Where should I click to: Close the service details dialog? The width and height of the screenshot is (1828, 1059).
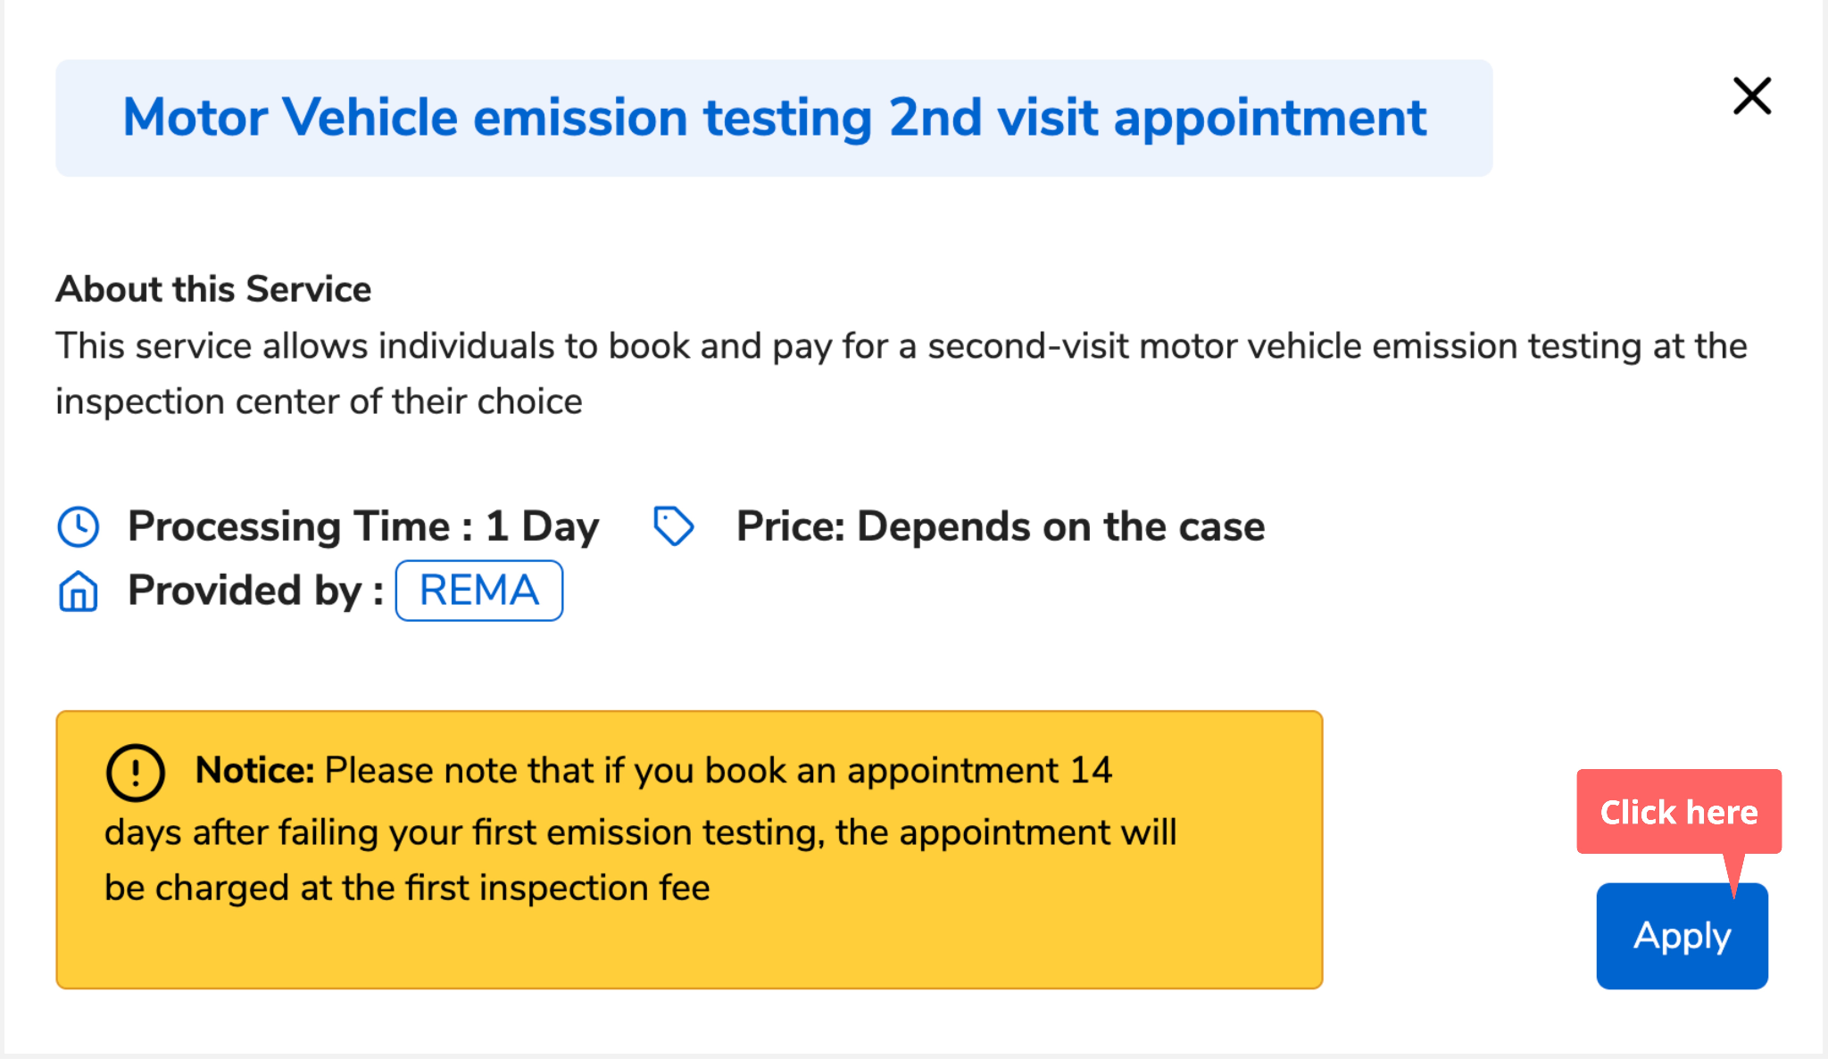[x=1751, y=96]
